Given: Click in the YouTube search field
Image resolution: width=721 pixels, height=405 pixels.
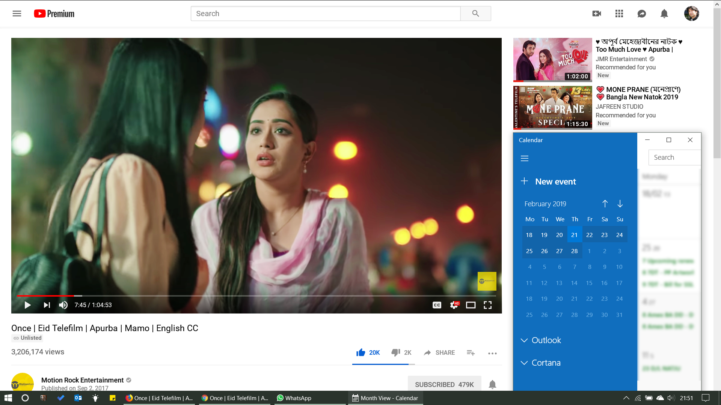Looking at the screenshot, I should (325, 13).
